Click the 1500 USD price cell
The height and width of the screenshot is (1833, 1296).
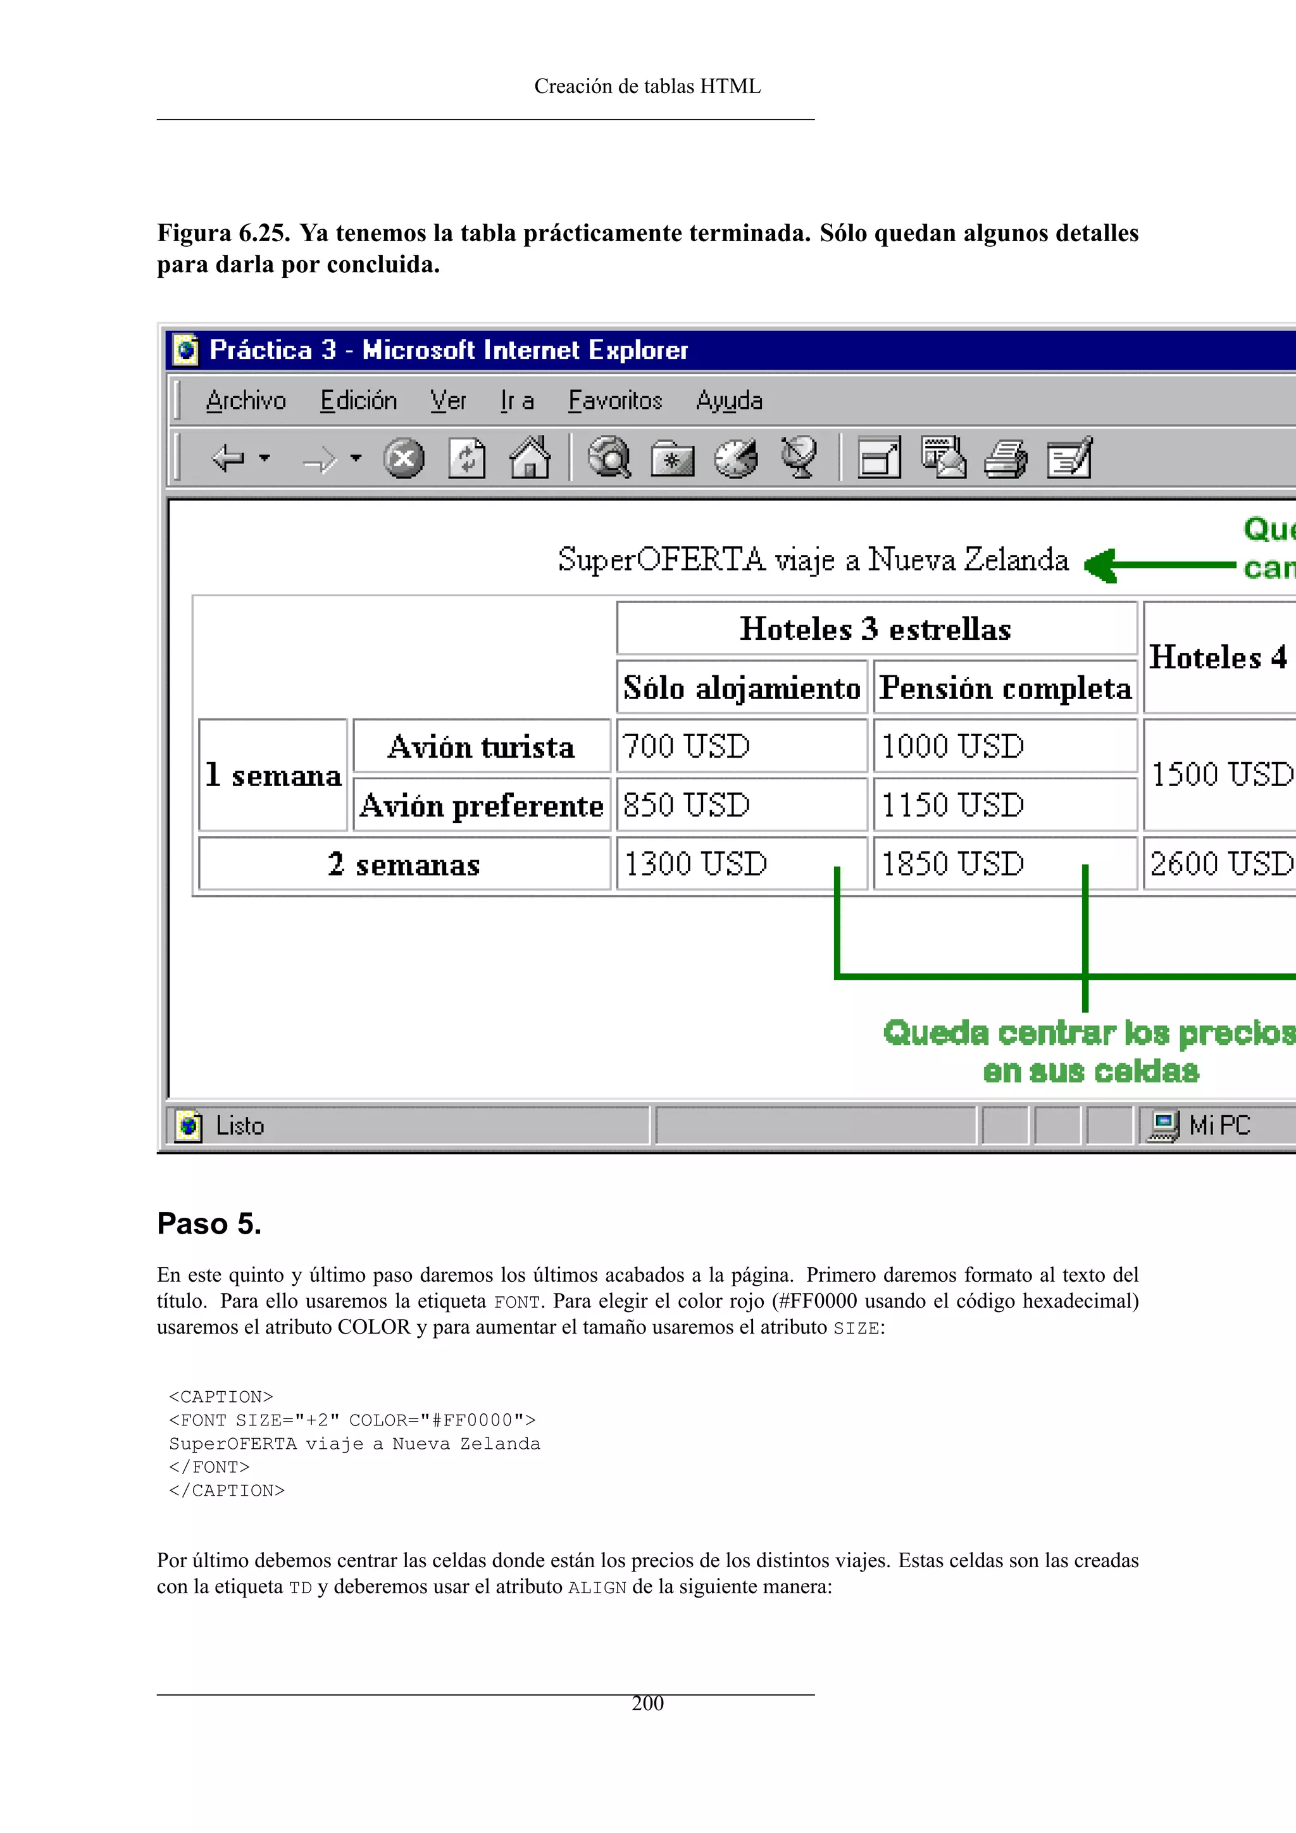tap(1219, 774)
